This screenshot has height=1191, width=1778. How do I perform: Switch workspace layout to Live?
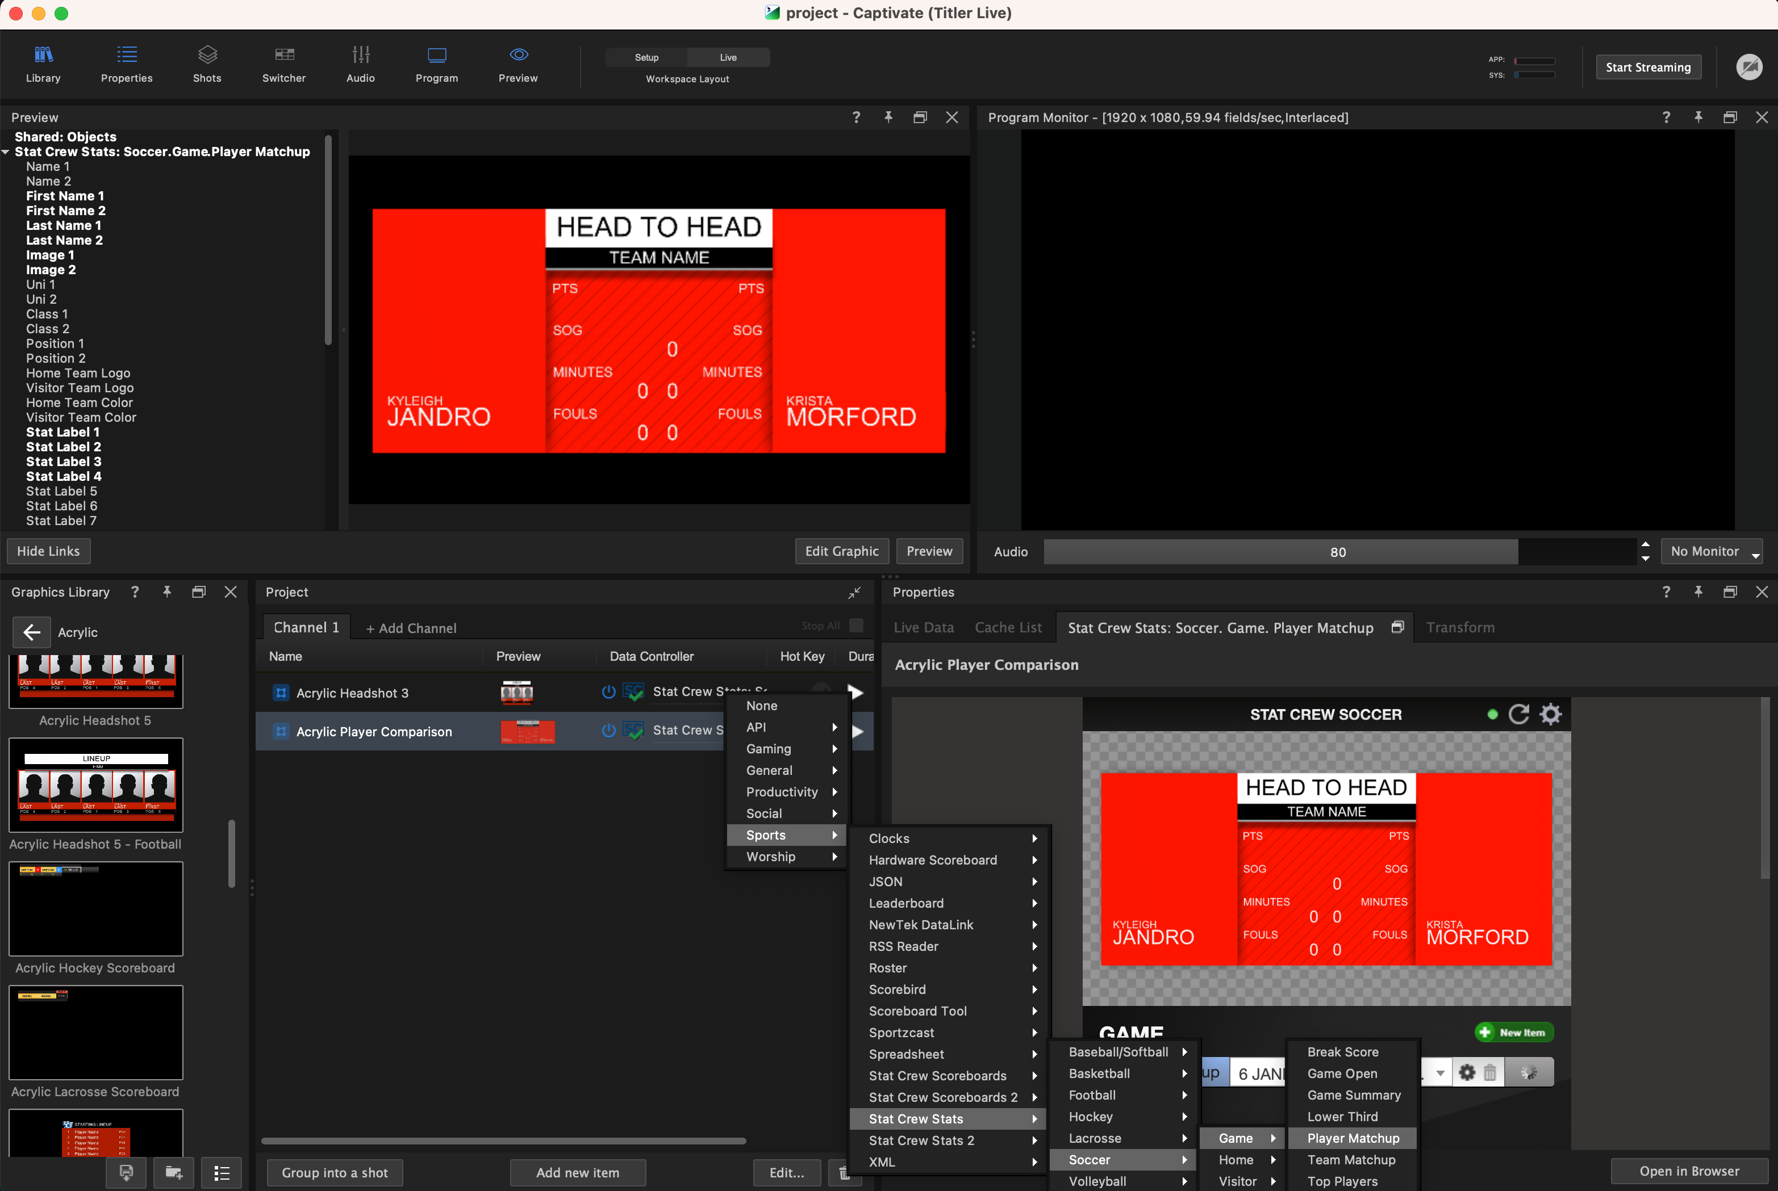pyautogui.click(x=728, y=57)
